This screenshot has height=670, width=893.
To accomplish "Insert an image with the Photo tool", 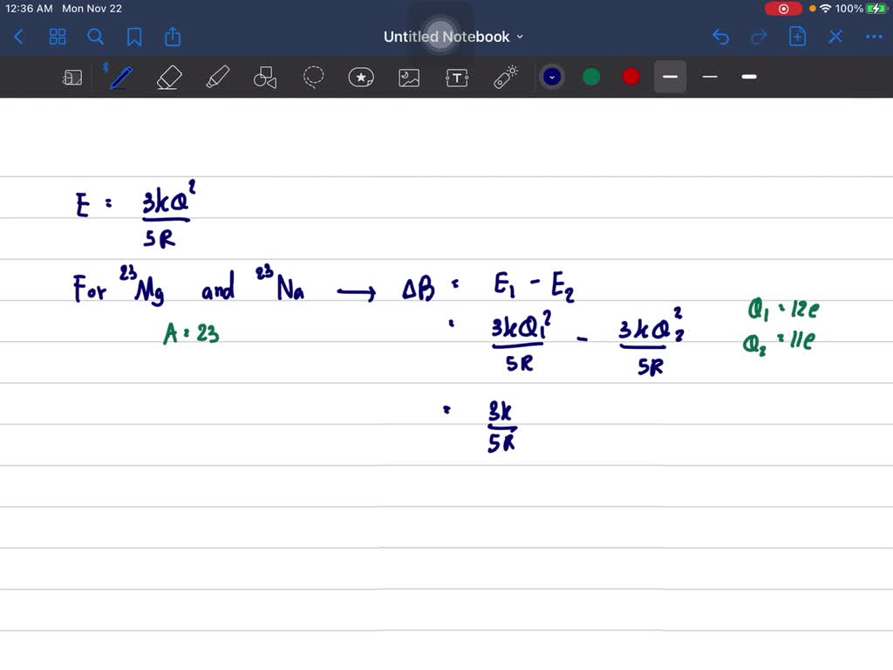I will 409,77.
